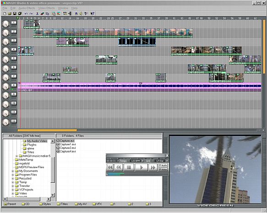Click the Styles shortcut button
This screenshot has width=267, height=213.
45,204
